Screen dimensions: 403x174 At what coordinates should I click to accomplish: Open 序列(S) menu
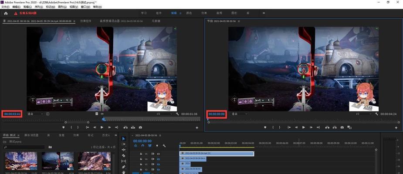(x=38, y=7)
